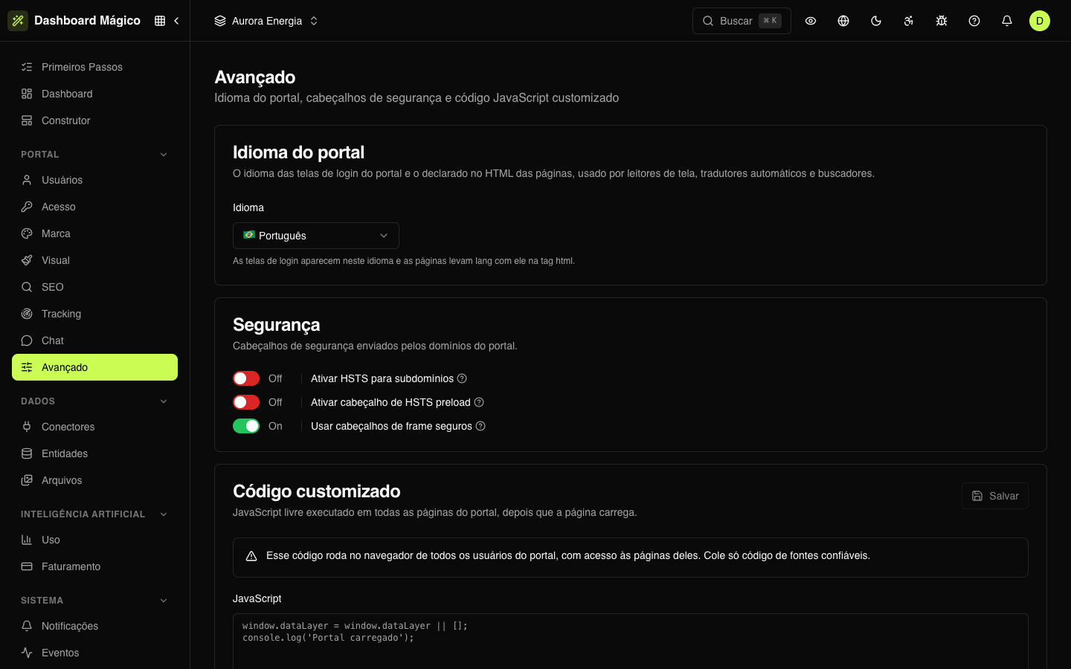Click the Marca palette icon
1071x669 pixels.
tap(27, 233)
